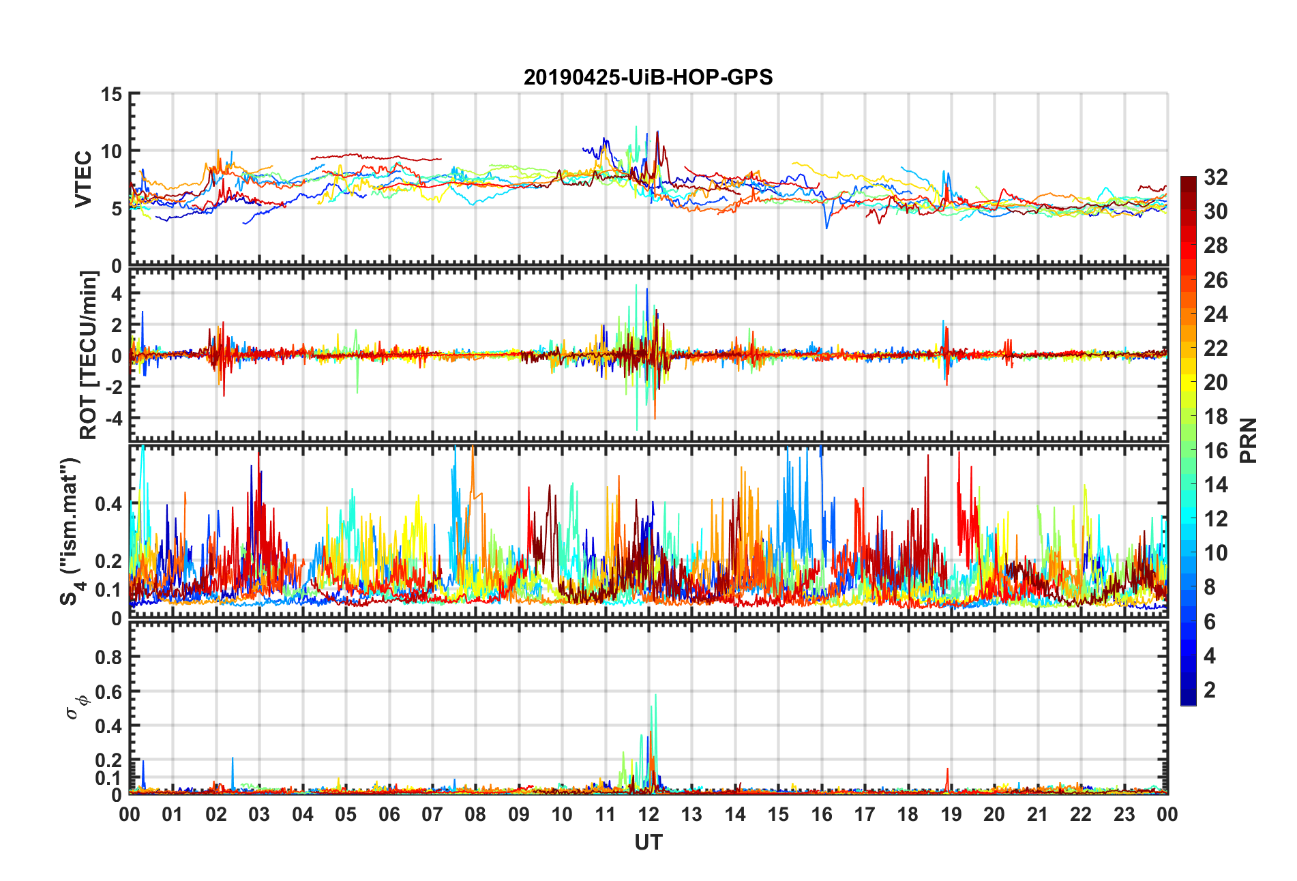Image resolution: width=1297 pixels, height=881 pixels.
Task: Click the 15 tick on the VTEC axis
Action: coord(111,95)
